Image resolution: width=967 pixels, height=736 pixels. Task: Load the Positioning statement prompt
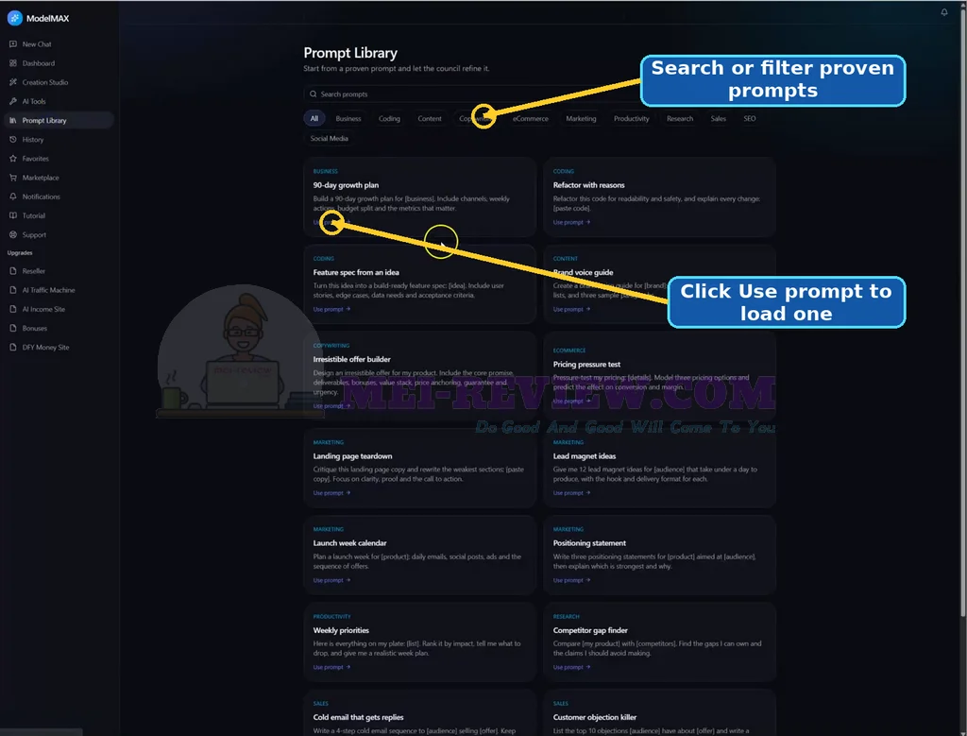pyautogui.click(x=571, y=580)
